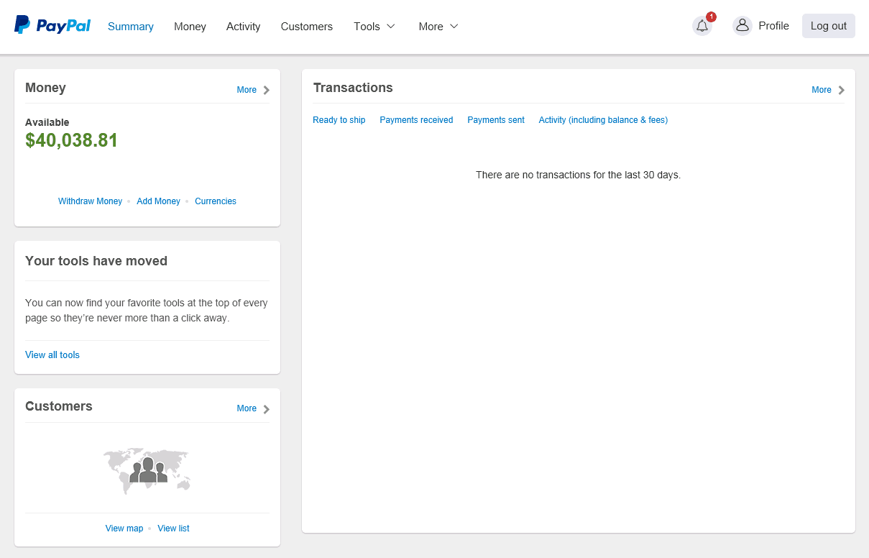Select the Ready to ship filter

[339, 120]
